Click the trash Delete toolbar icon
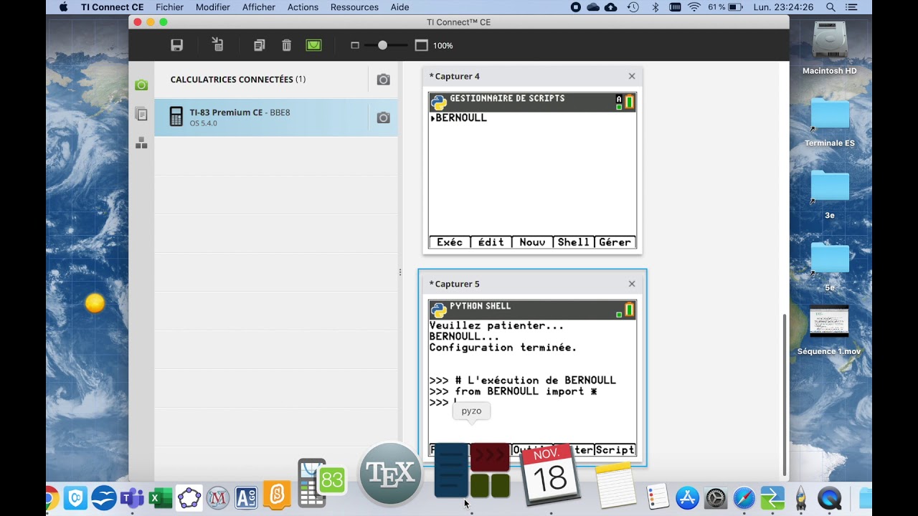The height and width of the screenshot is (516, 918). coord(286,45)
